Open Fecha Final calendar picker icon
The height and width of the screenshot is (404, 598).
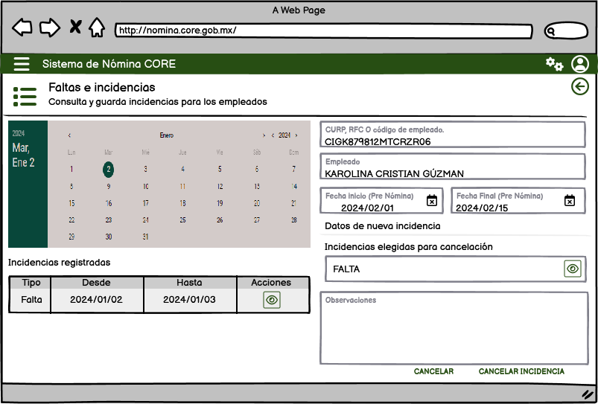coord(569,200)
